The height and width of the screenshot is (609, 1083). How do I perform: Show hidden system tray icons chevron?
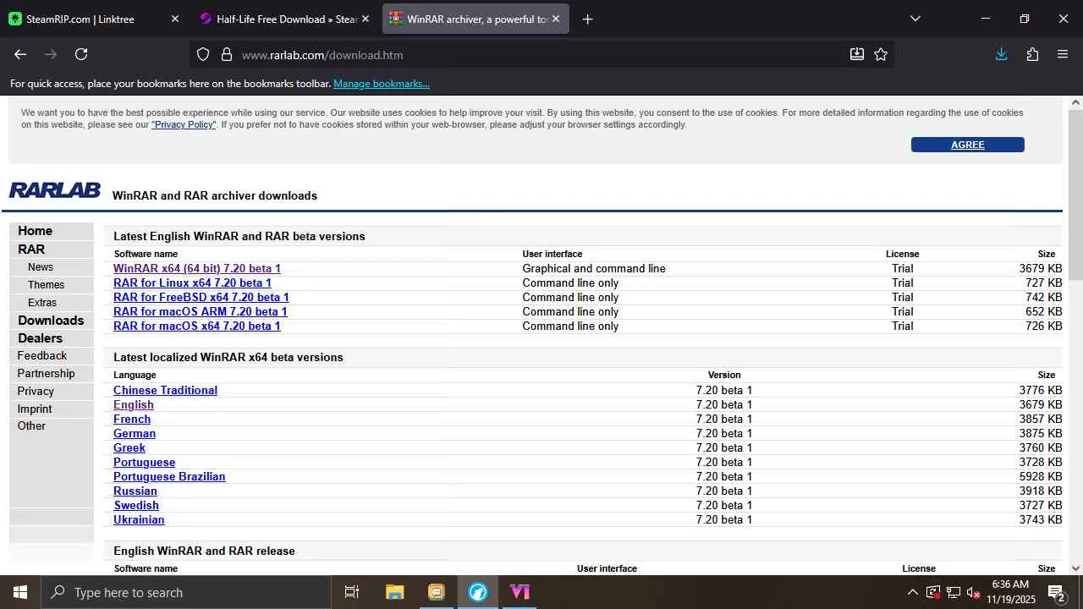(x=912, y=592)
